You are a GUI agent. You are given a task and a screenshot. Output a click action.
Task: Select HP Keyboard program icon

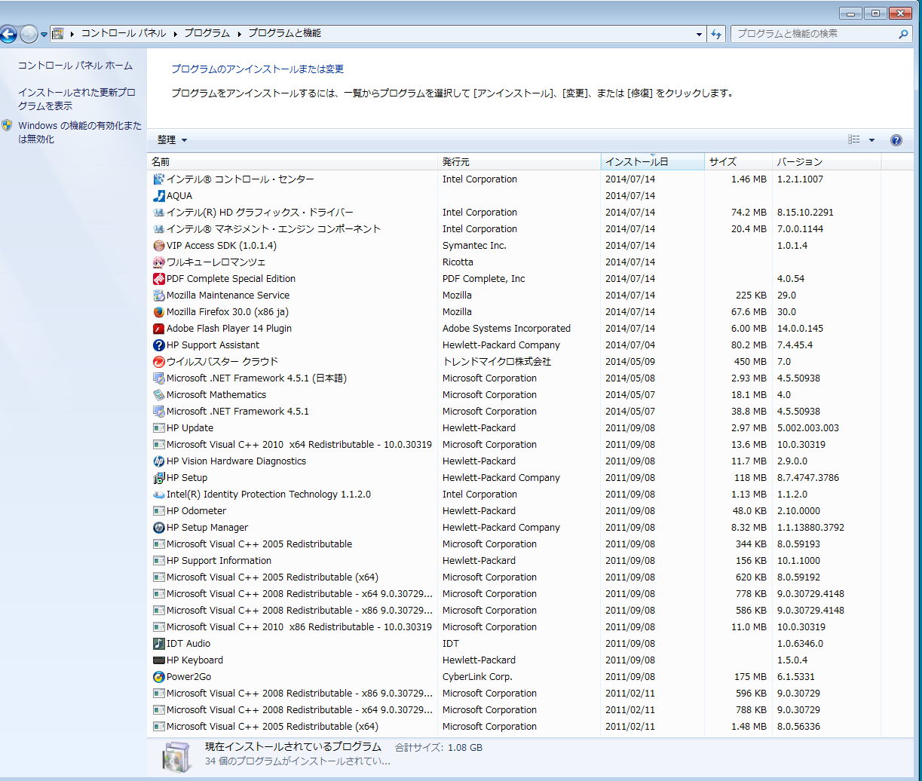tap(158, 660)
